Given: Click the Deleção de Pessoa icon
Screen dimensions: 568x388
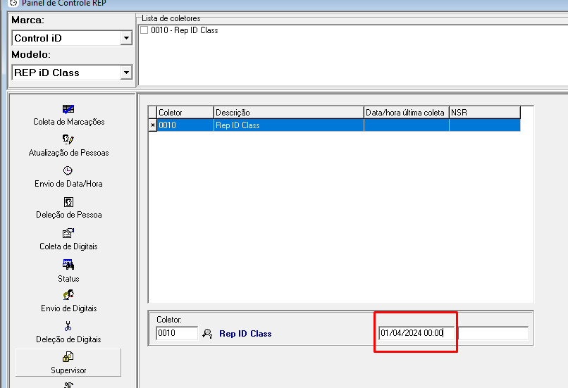Looking at the screenshot, I should 68,201.
